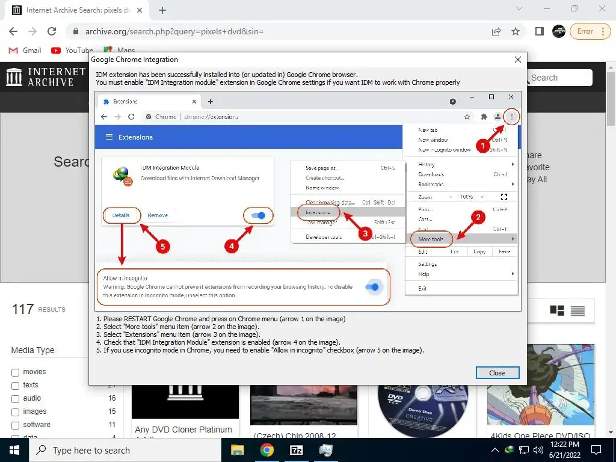Image resolution: width=616 pixels, height=462 pixels.
Task: Check the movies media type box
Action: coord(15,372)
